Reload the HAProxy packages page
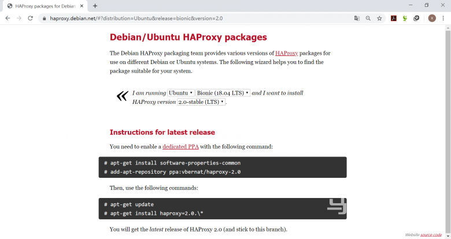The image size is (451, 239). [30, 18]
